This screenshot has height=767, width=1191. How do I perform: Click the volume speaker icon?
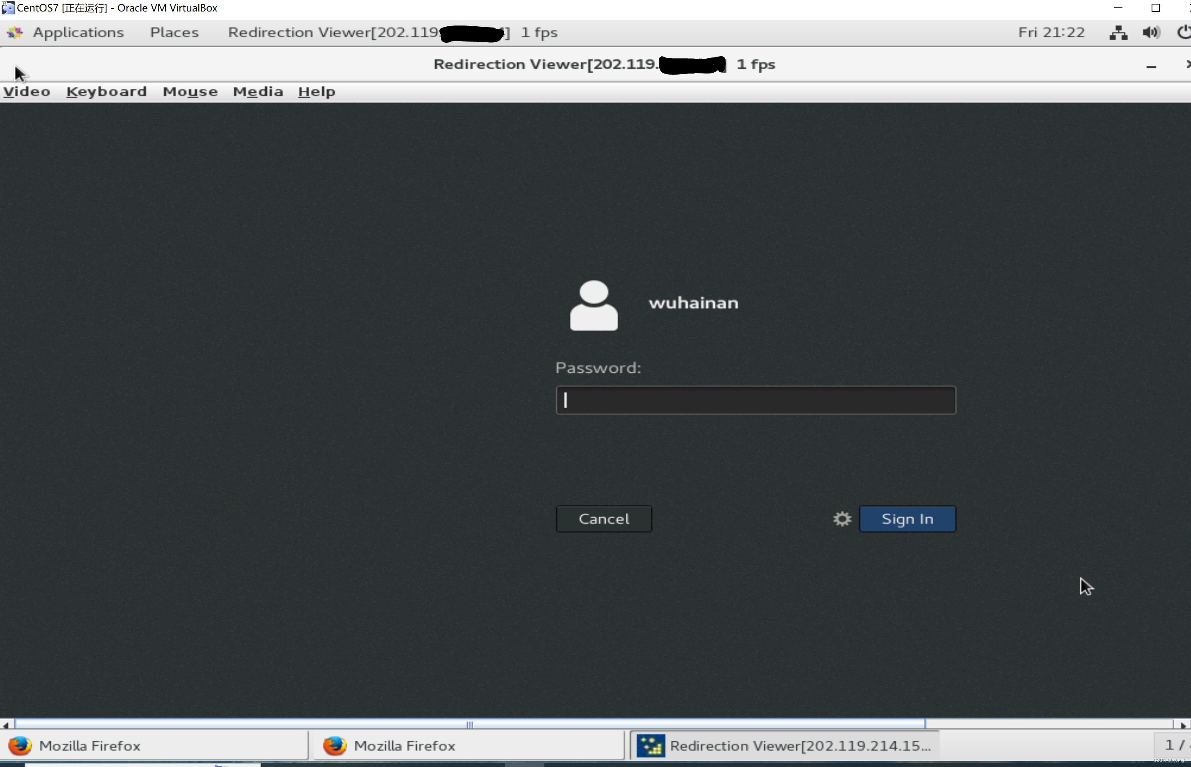[1151, 33]
